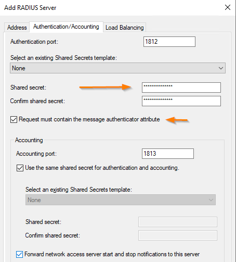
Task: Open the authentication Shared Secrets template dropdown
Action: click(117, 68)
